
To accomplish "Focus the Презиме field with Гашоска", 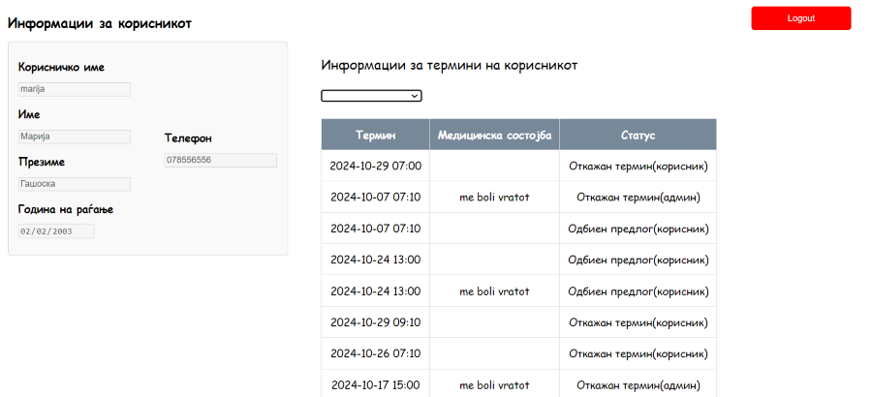I will pyautogui.click(x=74, y=184).
